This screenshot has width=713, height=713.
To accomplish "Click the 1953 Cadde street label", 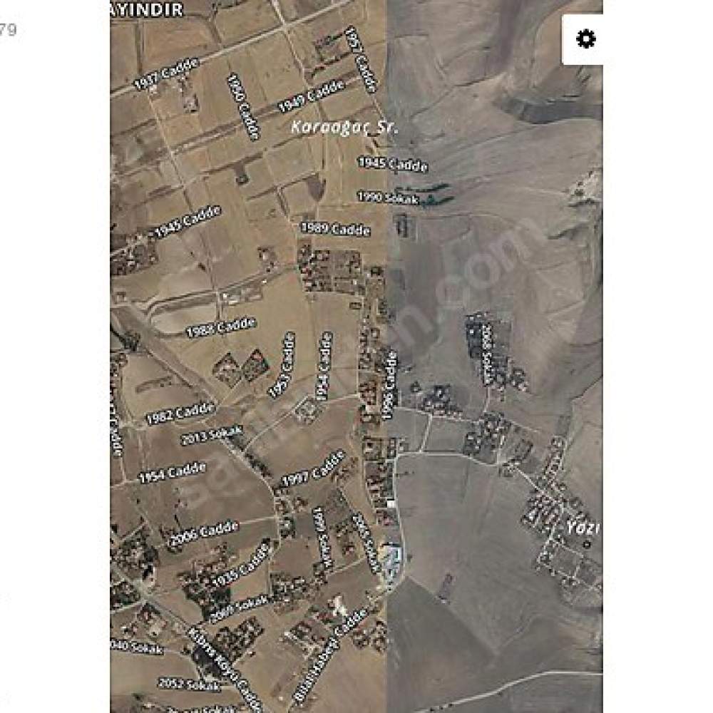I will 282,364.
